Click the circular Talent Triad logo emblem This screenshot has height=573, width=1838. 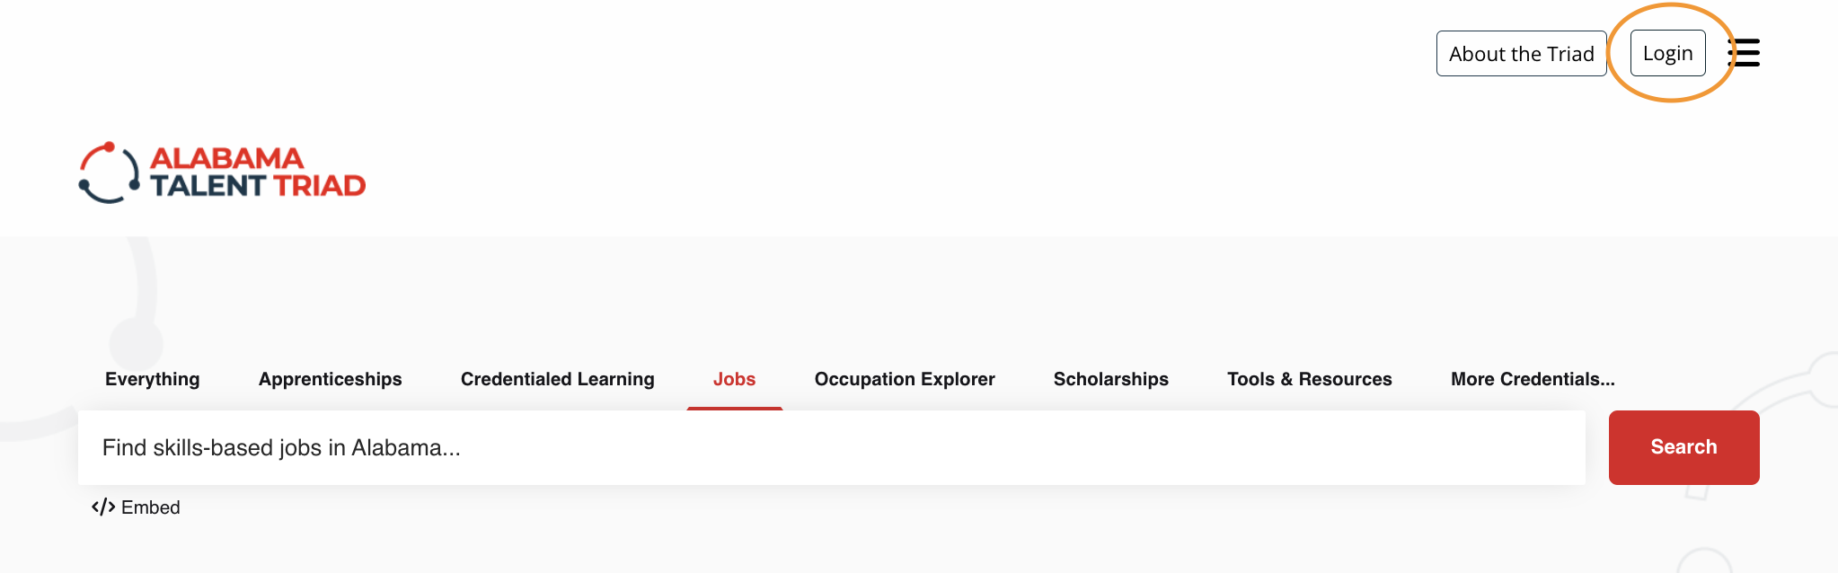109,172
